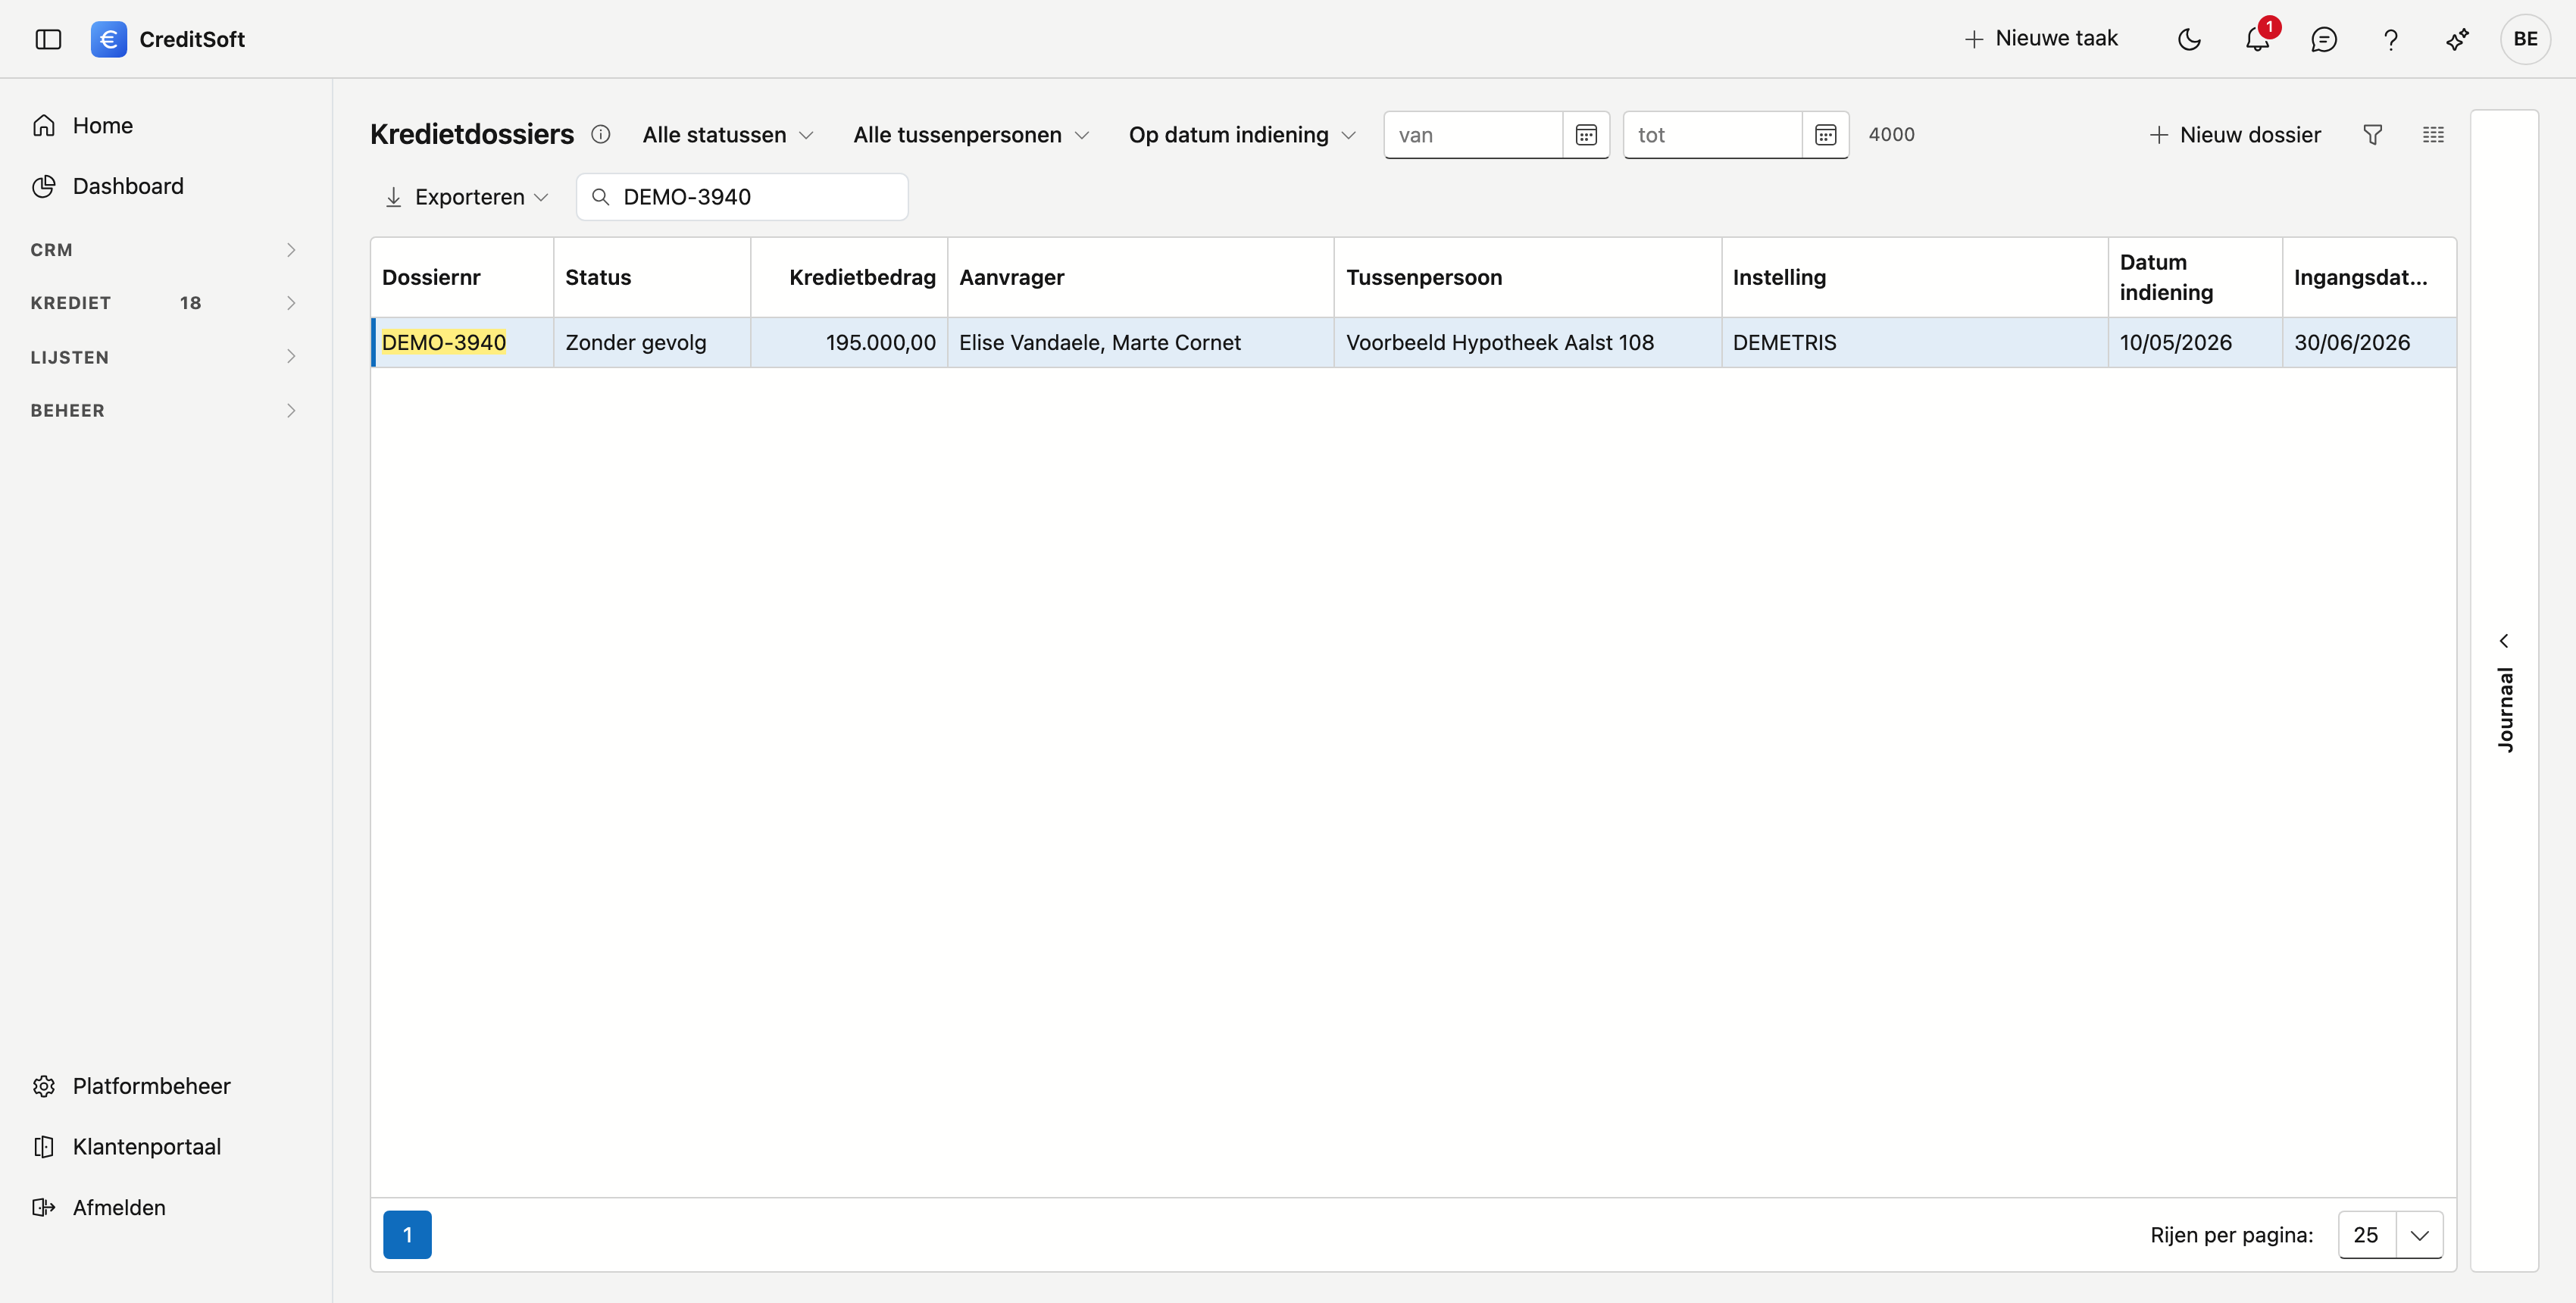Viewport: 2576px width, 1303px height.
Task: Open calendar picker for van date
Action: point(1586,135)
